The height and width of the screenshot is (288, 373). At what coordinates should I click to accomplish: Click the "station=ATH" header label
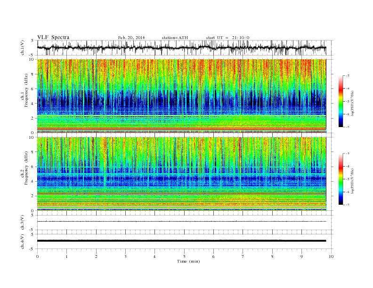click(175, 38)
